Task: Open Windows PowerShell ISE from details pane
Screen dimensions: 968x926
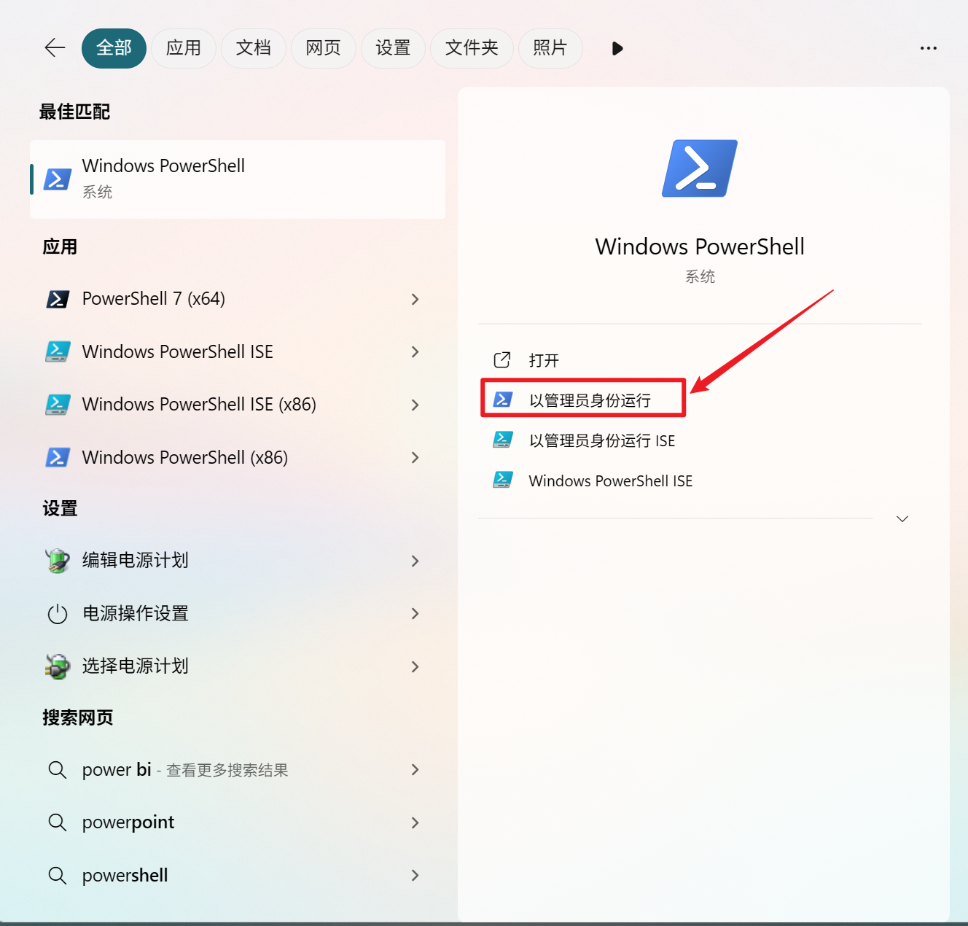Action: [611, 480]
